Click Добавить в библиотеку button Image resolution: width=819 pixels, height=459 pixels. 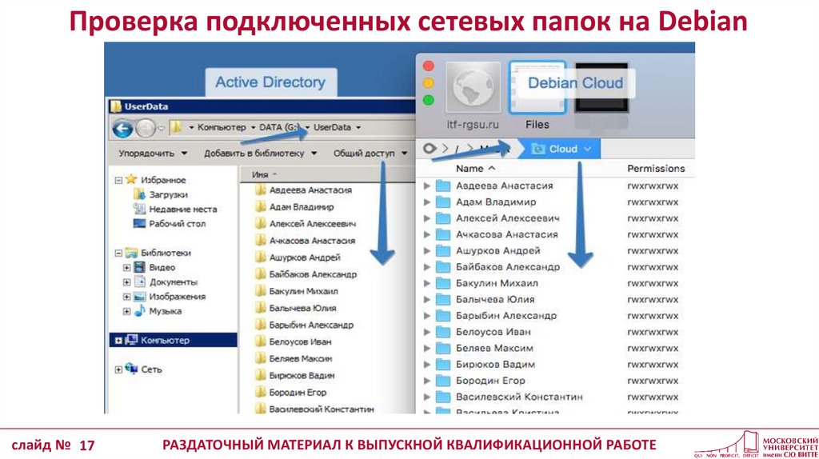coord(260,153)
